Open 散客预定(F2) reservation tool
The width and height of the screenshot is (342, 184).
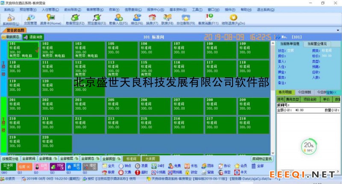[75, 18]
